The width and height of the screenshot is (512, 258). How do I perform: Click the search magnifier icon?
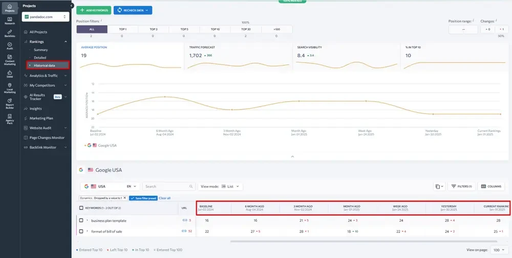coord(191,186)
